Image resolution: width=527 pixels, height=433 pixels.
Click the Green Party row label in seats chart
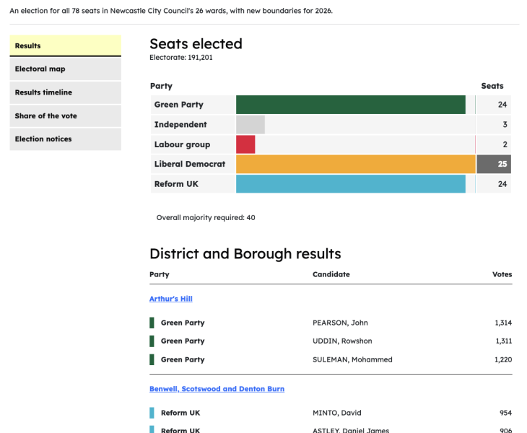179,105
